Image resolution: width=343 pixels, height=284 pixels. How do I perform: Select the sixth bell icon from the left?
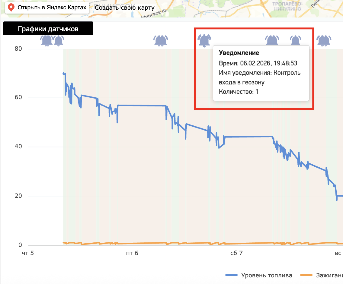tap(295, 40)
